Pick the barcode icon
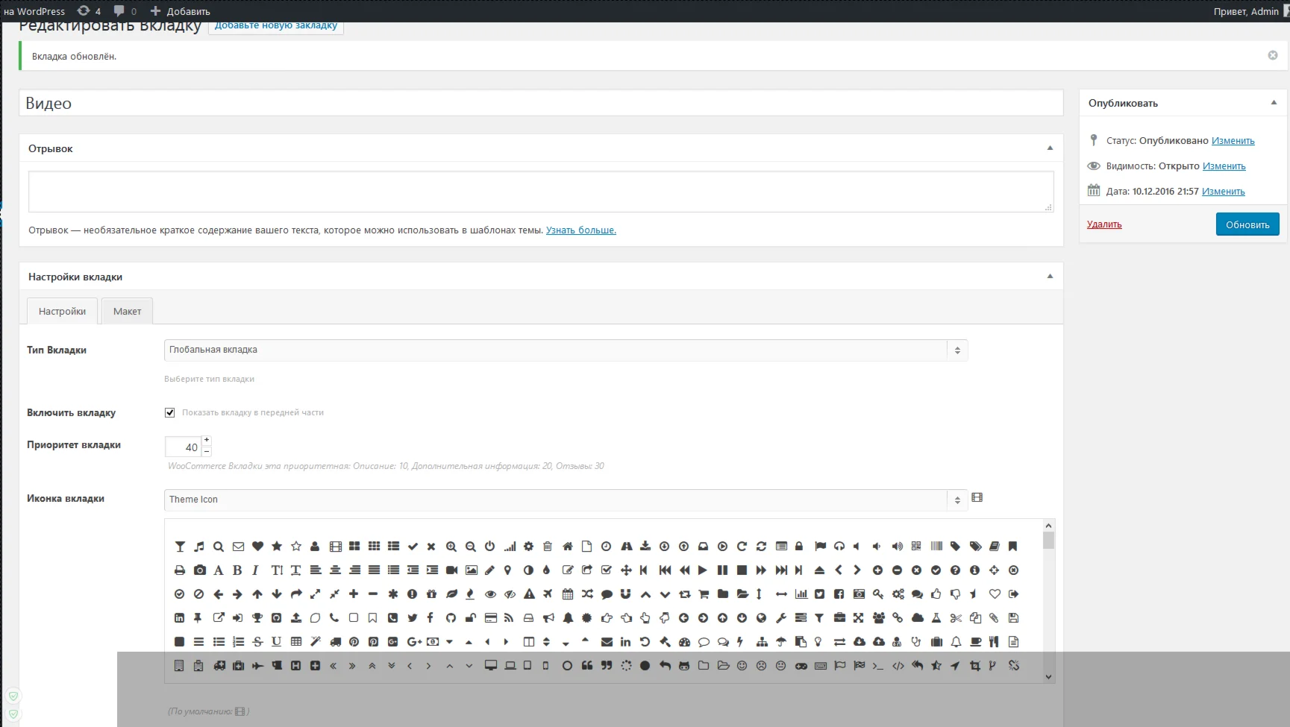The width and height of the screenshot is (1290, 727). click(x=936, y=547)
